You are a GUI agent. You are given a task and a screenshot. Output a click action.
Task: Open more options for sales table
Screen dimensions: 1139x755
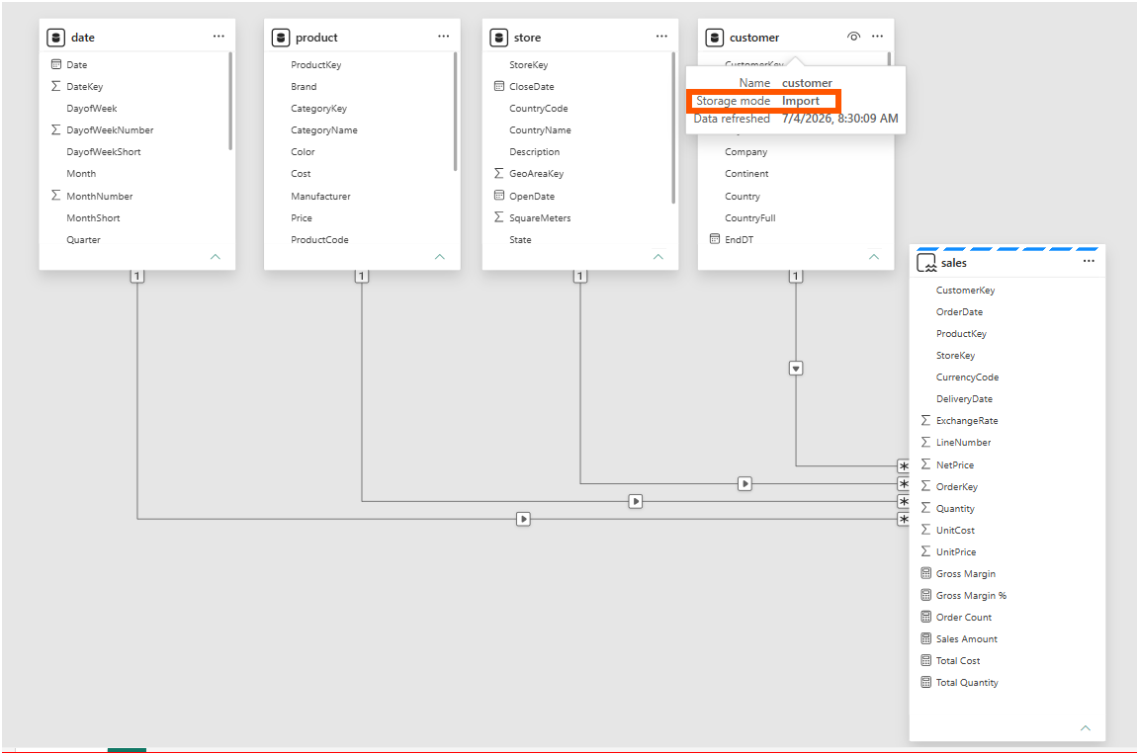point(1089,261)
